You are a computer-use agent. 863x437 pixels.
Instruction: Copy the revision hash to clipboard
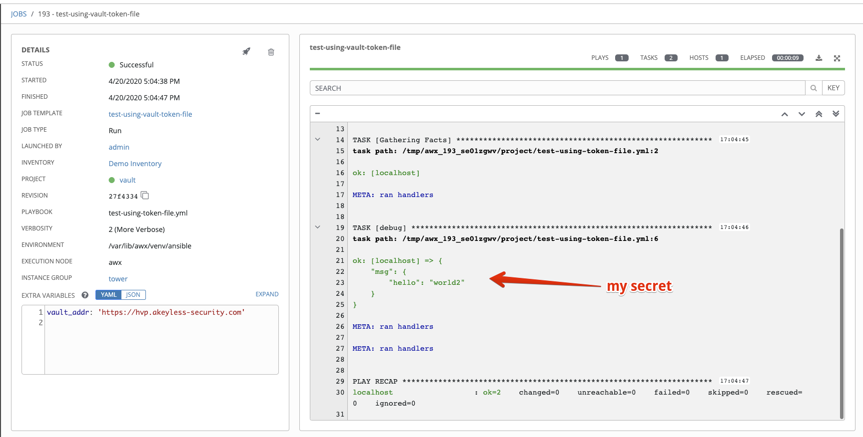pos(145,196)
